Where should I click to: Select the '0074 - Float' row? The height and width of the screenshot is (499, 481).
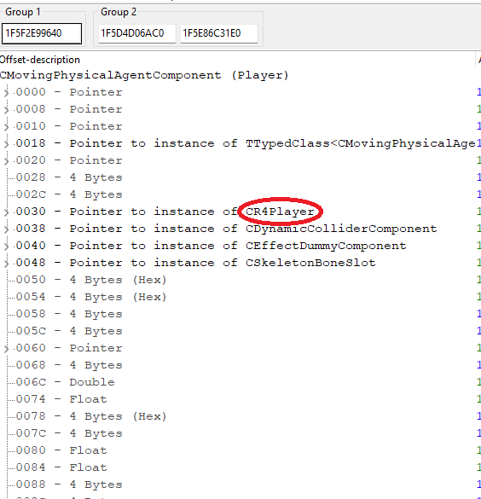click(x=61, y=399)
